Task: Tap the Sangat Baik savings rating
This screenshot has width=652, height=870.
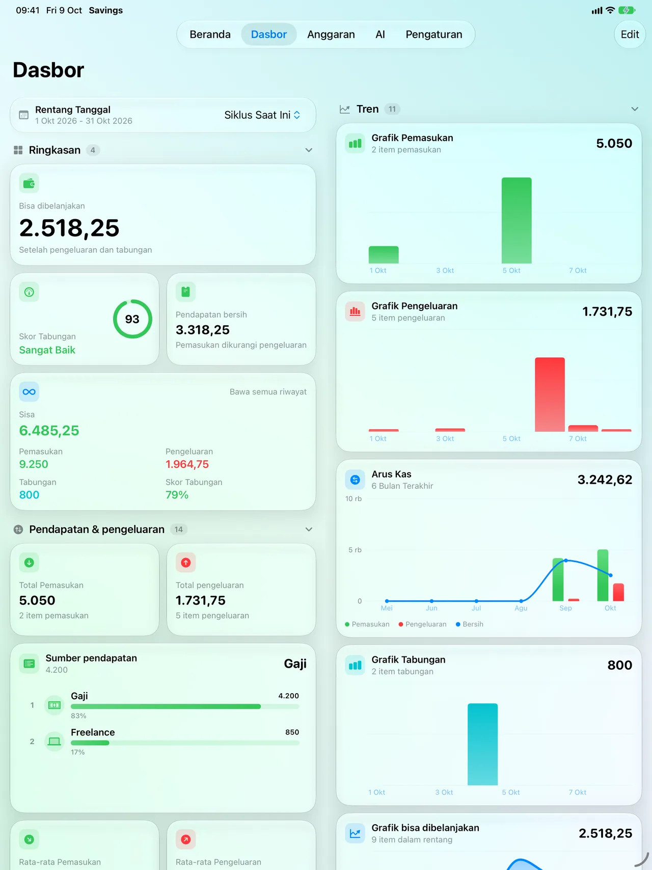Action: coord(47,350)
